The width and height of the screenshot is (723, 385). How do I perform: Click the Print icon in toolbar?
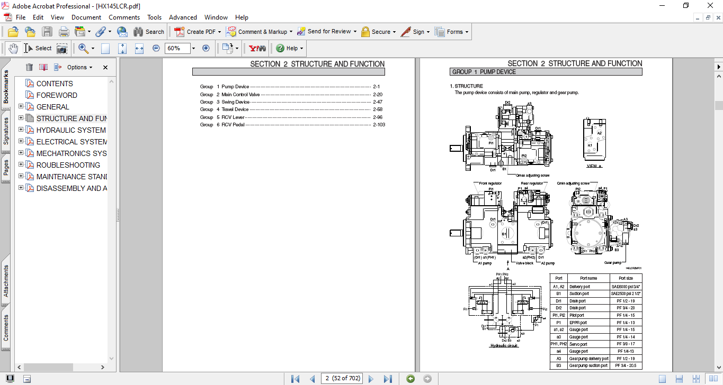(x=64, y=32)
